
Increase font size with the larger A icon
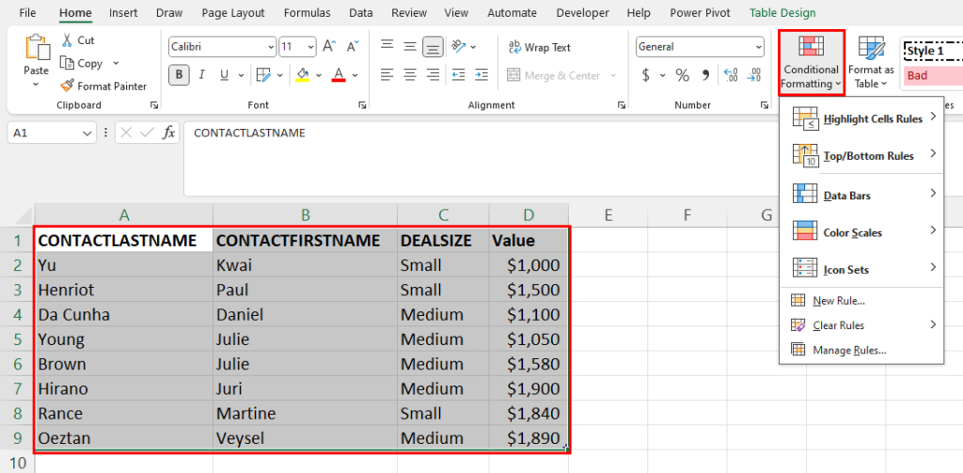click(330, 47)
